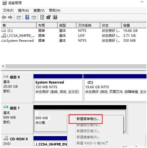Image resolution: width=147 pixels, height=148 pixels.
Task: Click 基本 type cell in the J_CCSA row
Action: (63, 36)
